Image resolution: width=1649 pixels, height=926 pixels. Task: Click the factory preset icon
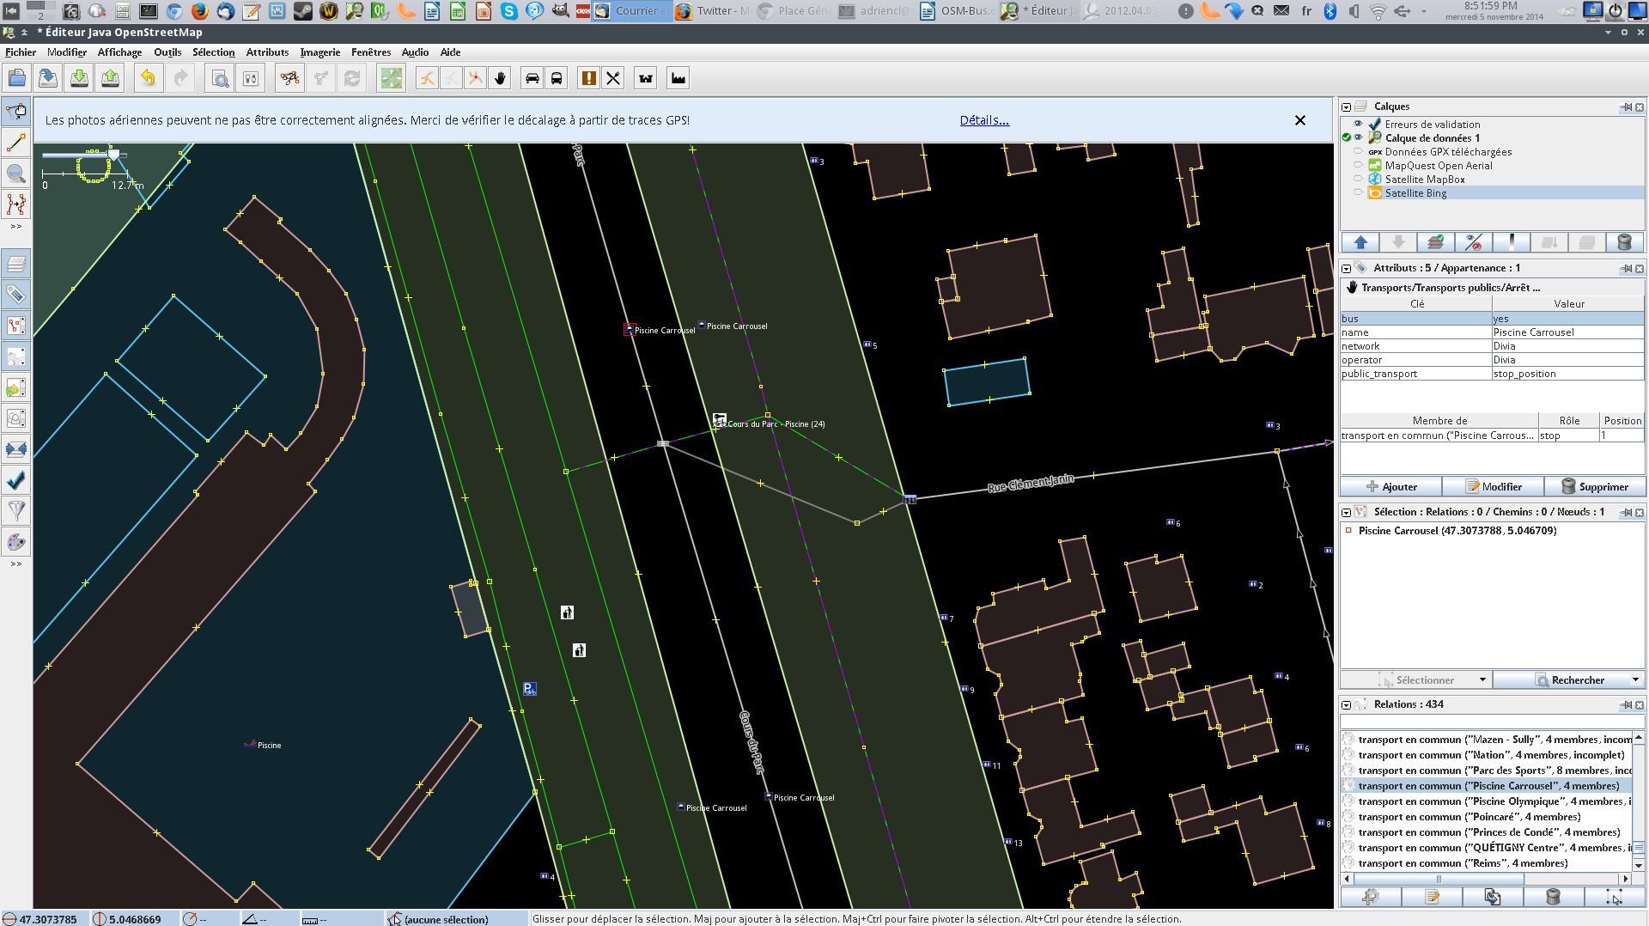(x=678, y=78)
